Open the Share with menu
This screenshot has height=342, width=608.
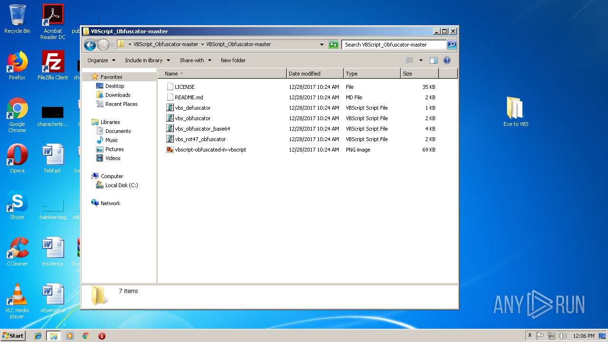[195, 60]
